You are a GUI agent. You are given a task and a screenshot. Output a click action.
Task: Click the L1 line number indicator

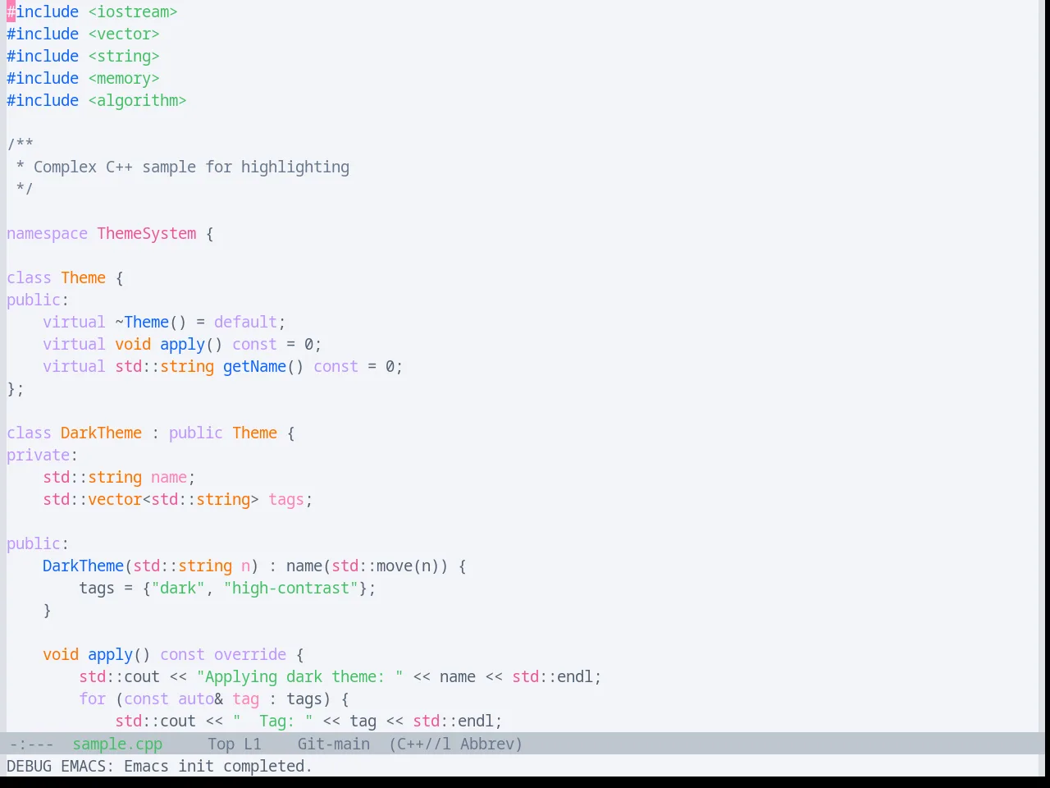252,744
